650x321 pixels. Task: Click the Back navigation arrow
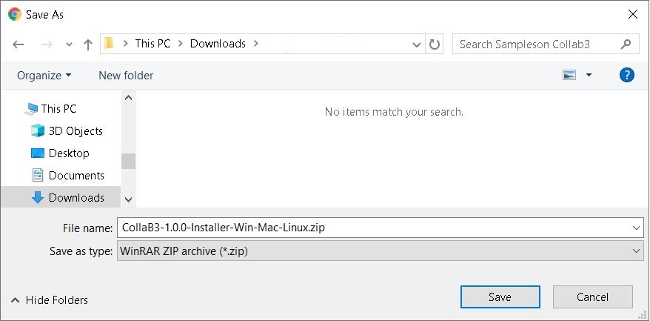click(x=19, y=44)
